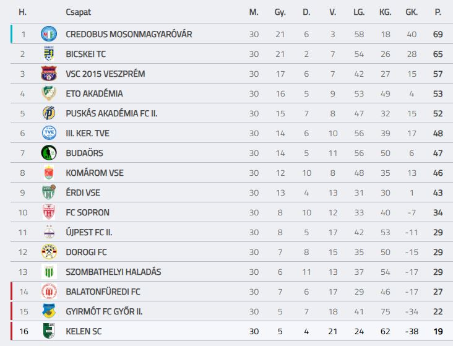
Task: Open the VSC 2015 Veszprém crest
Action: click(x=49, y=74)
